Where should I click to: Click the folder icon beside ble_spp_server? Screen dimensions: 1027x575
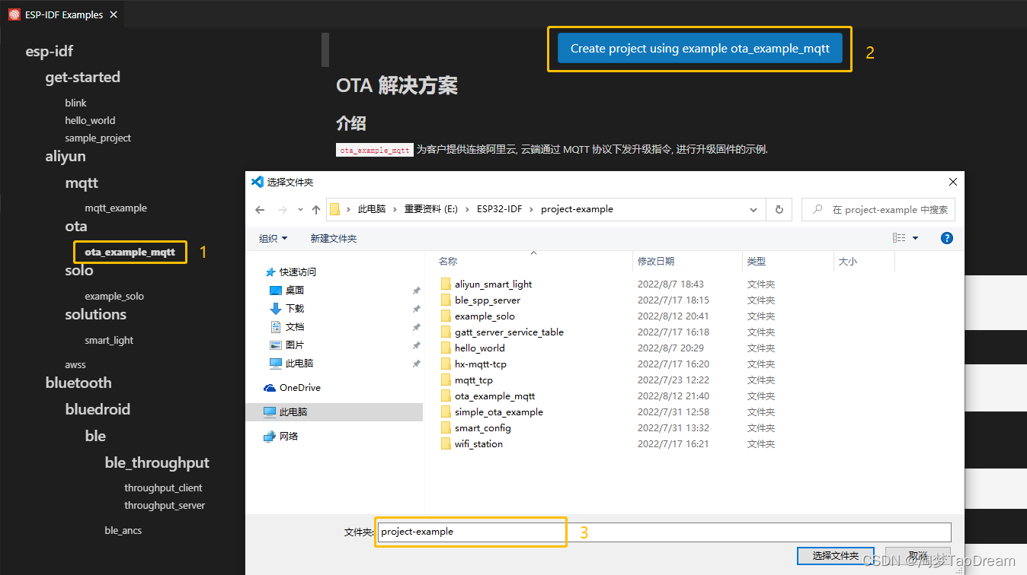coord(446,300)
